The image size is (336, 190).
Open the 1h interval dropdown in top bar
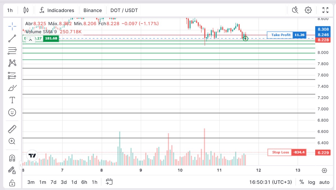10,10
